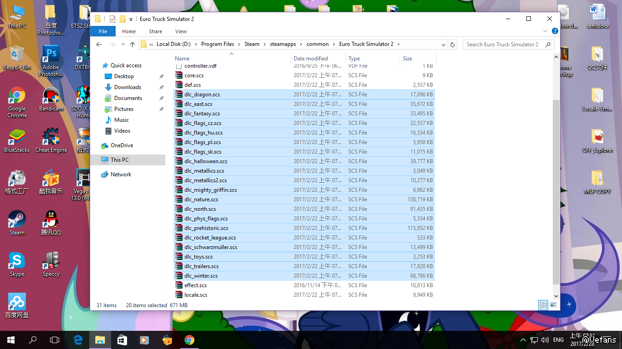Open the File menu tab
The image size is (622, 349).
pos(103,31)
